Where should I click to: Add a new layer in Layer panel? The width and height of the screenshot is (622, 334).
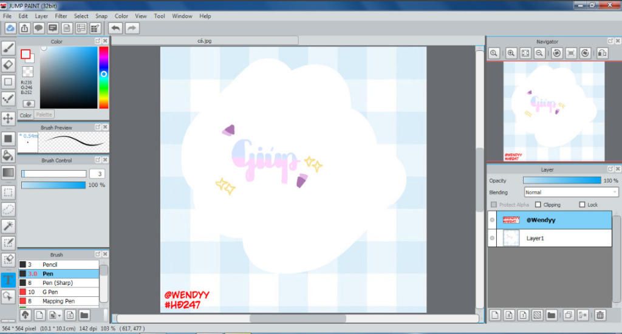pyautogui.click(x=494, y=315)
